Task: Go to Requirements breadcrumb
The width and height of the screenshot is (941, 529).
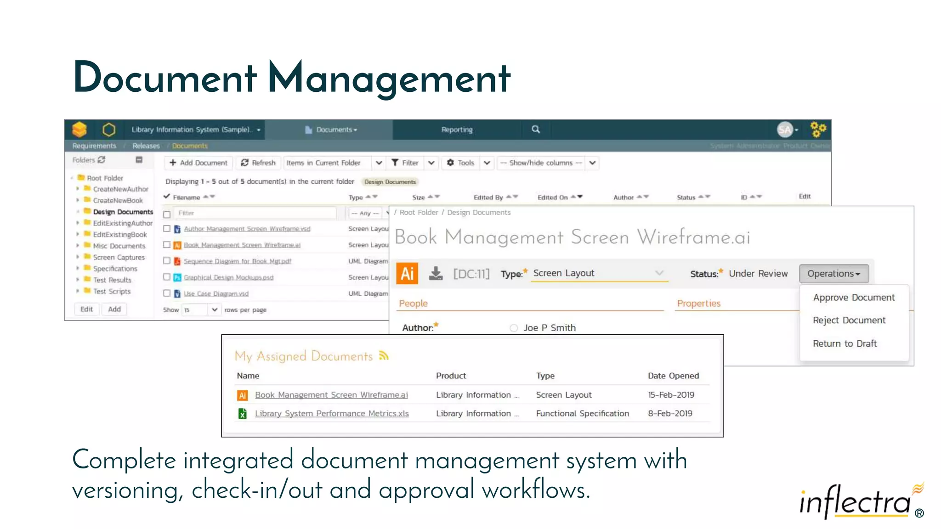Action: coord(94,146)
